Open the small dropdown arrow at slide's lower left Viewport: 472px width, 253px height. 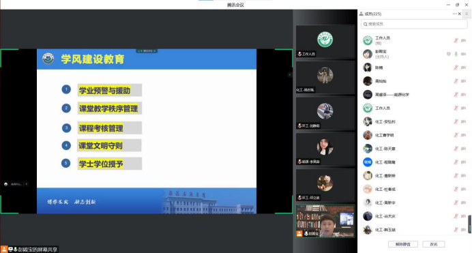26,184
